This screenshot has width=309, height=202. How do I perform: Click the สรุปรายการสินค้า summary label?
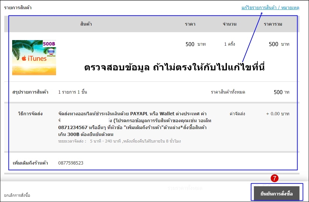(30, 92)
